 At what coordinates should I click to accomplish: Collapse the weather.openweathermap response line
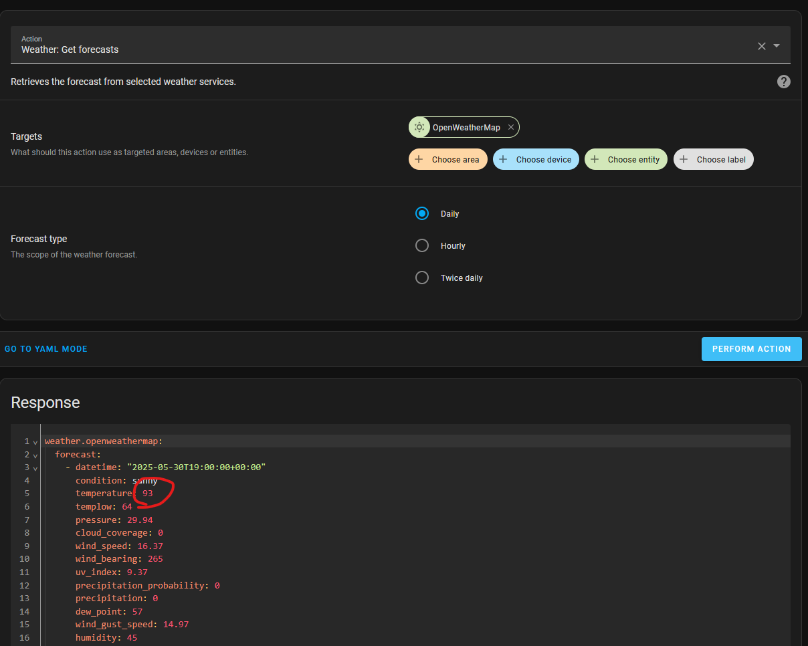click(35, 441)
